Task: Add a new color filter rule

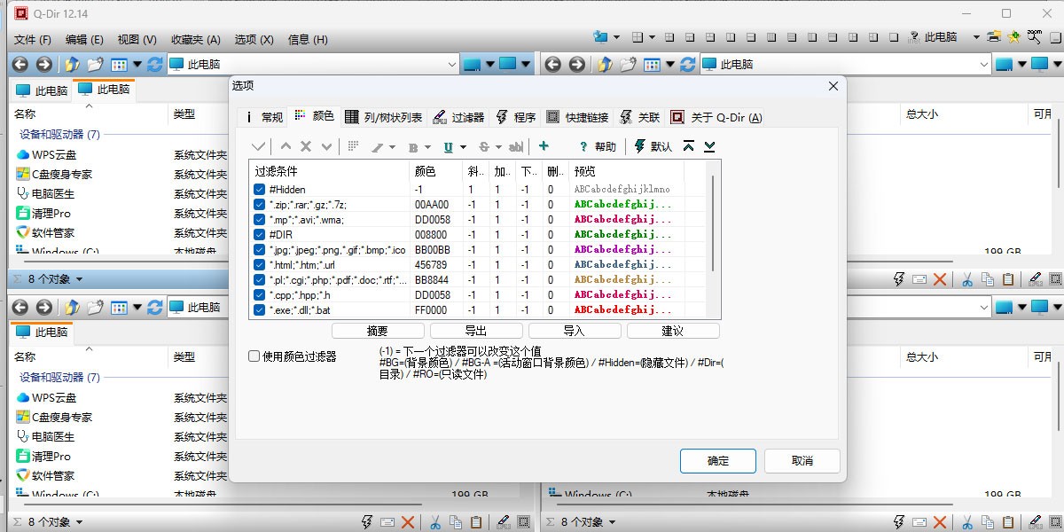Action: 544,146
